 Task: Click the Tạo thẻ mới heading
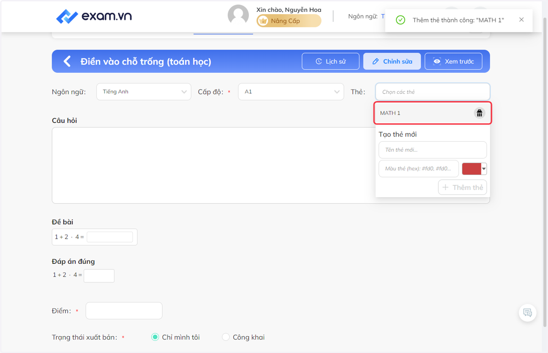point(397,134)
